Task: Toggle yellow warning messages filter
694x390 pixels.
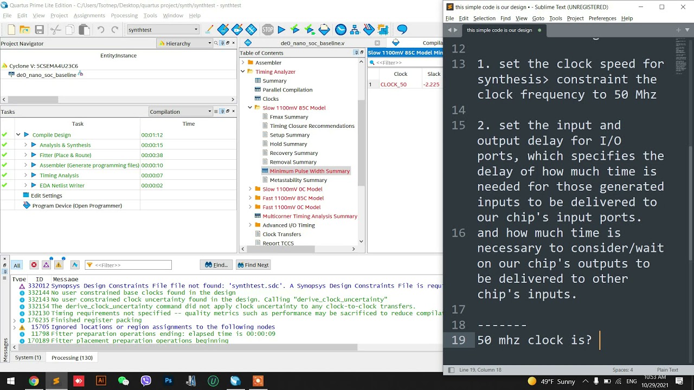Action: (x=59, y=265)
